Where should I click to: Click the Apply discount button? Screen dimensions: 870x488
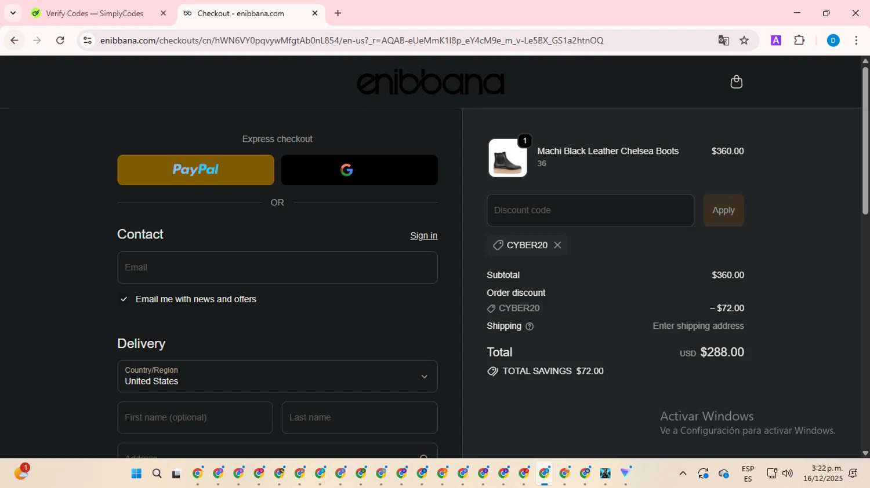pos(723,210)
